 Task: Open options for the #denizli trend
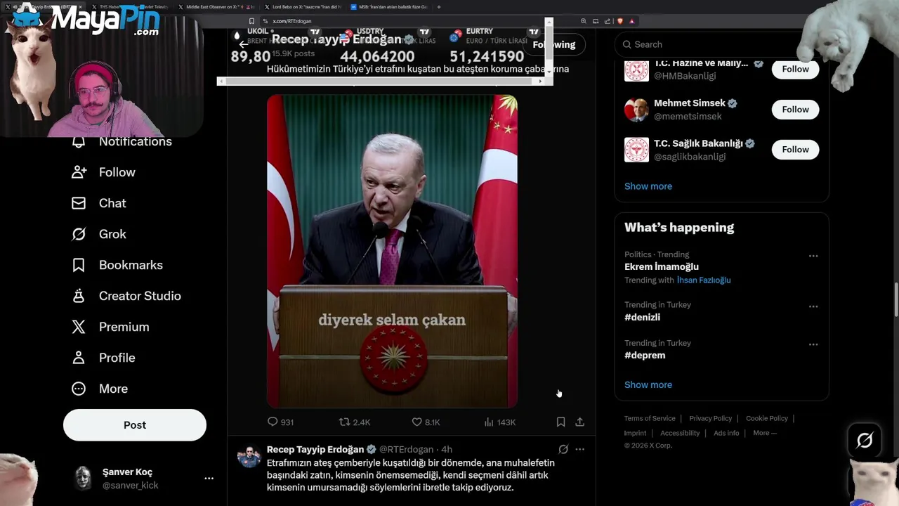tap(813, 306)
